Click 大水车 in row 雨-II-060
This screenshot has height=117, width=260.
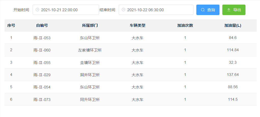coord(138,50)
